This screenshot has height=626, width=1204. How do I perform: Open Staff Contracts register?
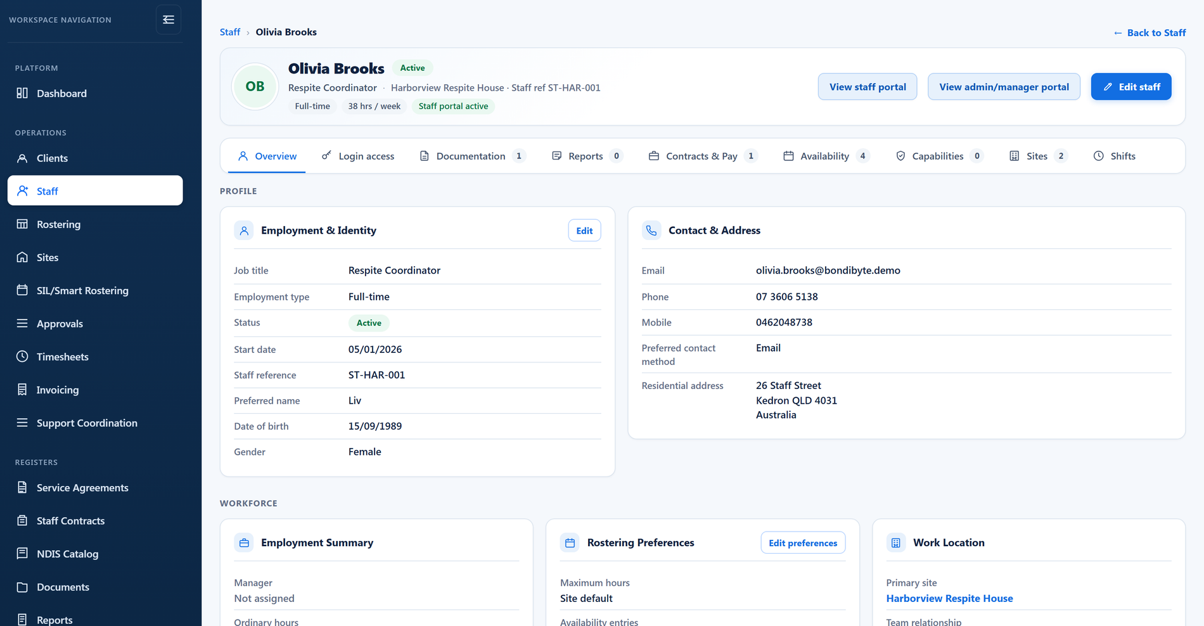click(95, 521)
